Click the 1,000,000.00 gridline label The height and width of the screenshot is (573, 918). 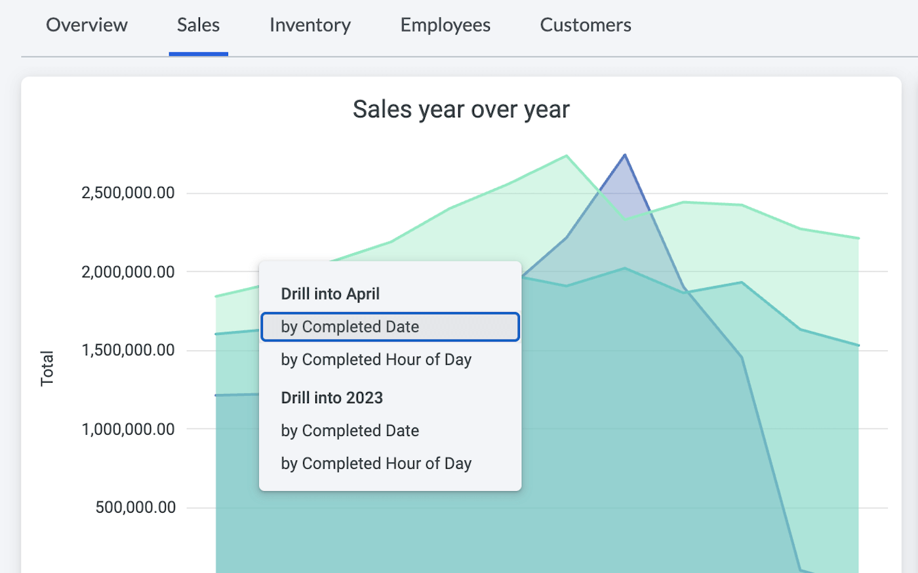click(x=128, y=429)
